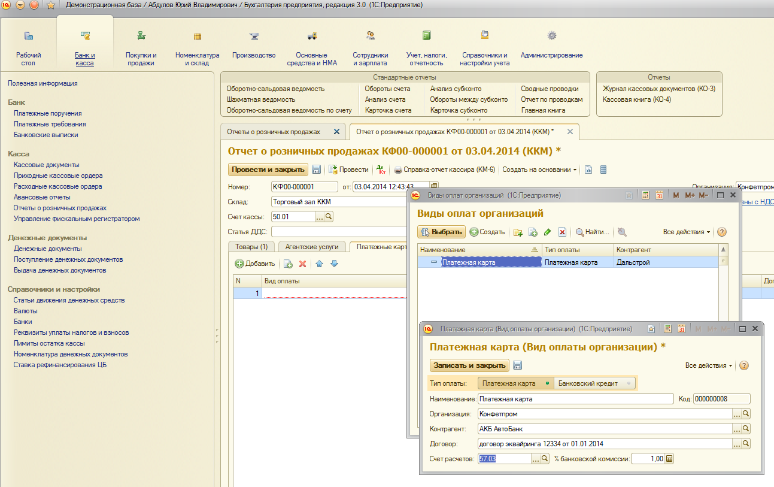Screen dimensions: 774x487
Task: Open the Покупки и продажи section
Action: 141,48
